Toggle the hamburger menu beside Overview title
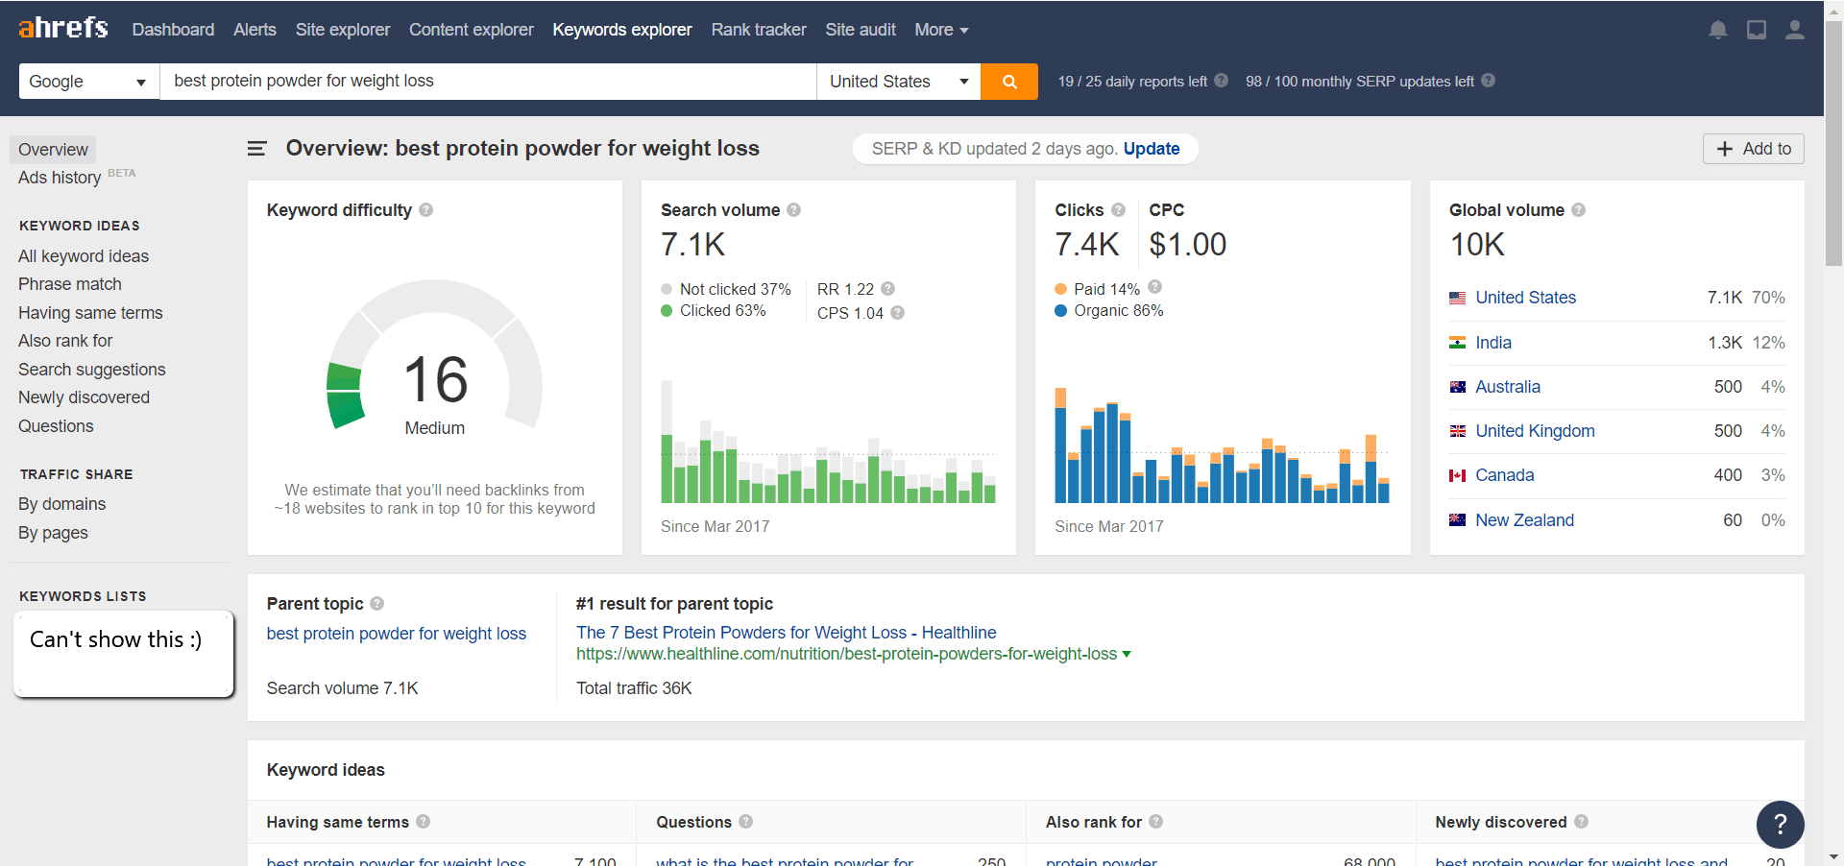This screenshot has height=866, width=1844. (256, 148)
